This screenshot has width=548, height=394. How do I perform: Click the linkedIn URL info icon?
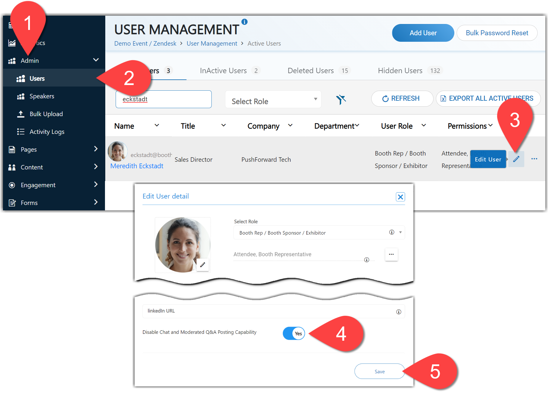pos(399,312)
